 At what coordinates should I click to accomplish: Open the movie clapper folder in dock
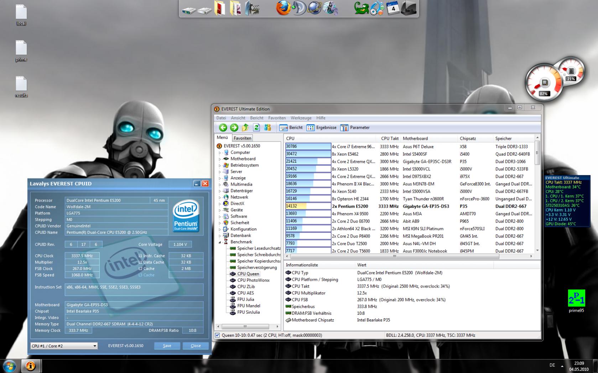point(252,8)
